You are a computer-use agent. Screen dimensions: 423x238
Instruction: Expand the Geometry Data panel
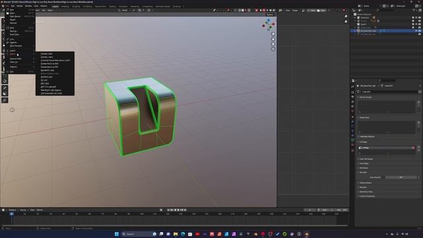(x=365, y=192)
